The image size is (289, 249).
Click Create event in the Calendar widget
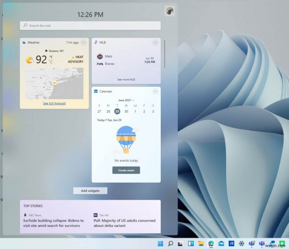(x=126, y=170)
